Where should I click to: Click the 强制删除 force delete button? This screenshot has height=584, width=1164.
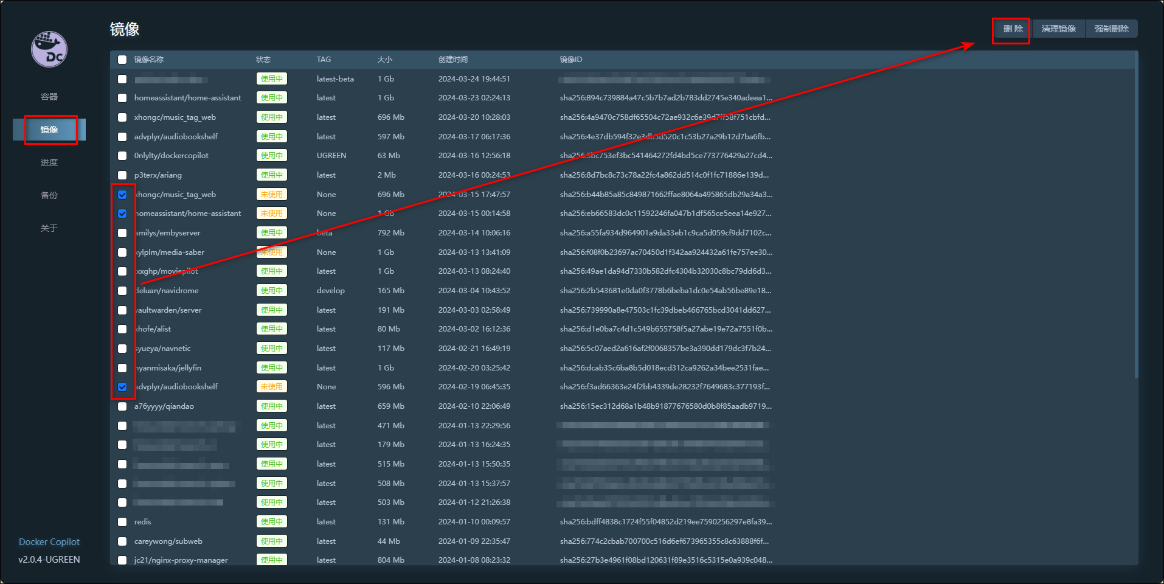(1111, 29)
